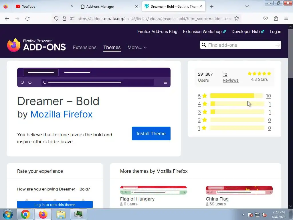Expand the More... dropdown menu

pyautogui.click(x=137, y=47)
